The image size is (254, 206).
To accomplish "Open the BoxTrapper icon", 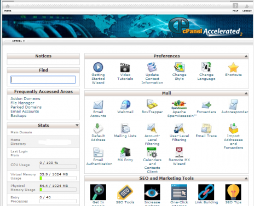I will pos(152,104).
